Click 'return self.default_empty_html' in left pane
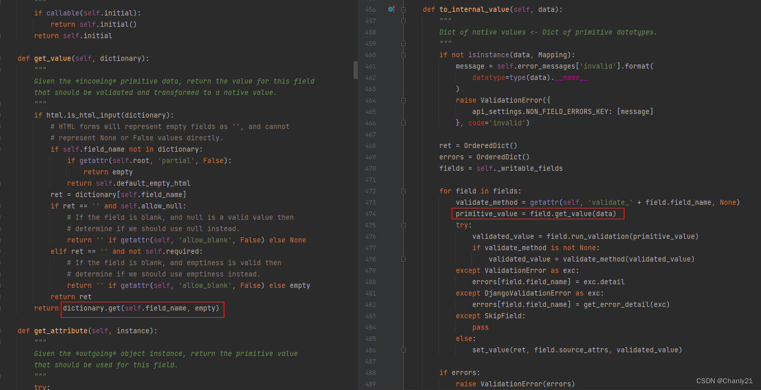This screenshot has height=390, width=761. pos(129,183)
